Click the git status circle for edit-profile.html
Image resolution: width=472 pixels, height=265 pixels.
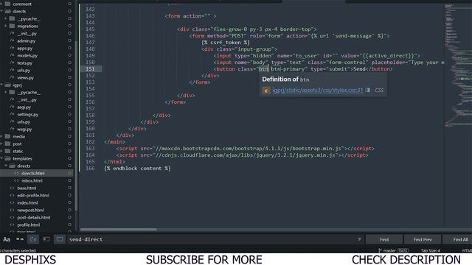(69, 195)
